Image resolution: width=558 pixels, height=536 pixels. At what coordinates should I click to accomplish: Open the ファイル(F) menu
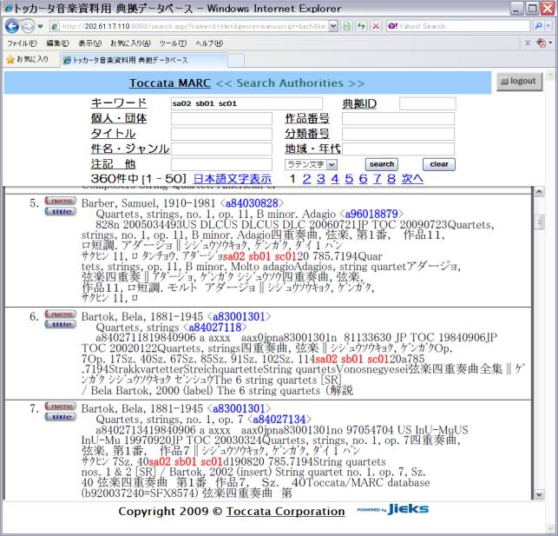(x=22, y=43)
